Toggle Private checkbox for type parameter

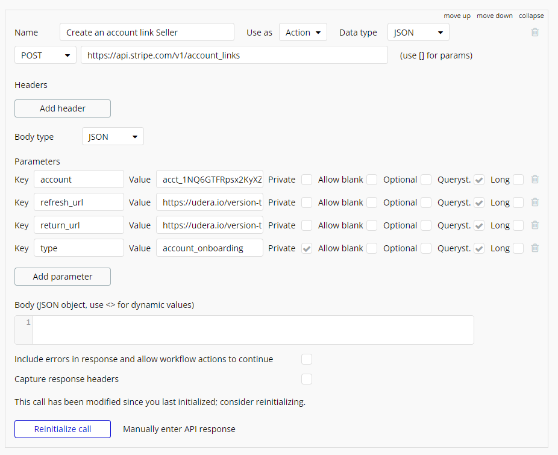(x=307, y=248)
